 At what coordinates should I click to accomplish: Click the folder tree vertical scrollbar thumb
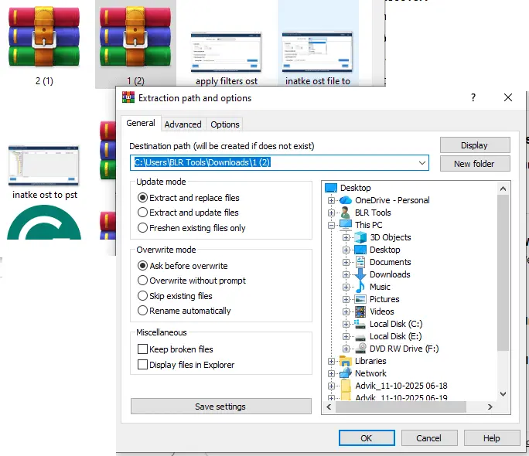click(503, 272)
